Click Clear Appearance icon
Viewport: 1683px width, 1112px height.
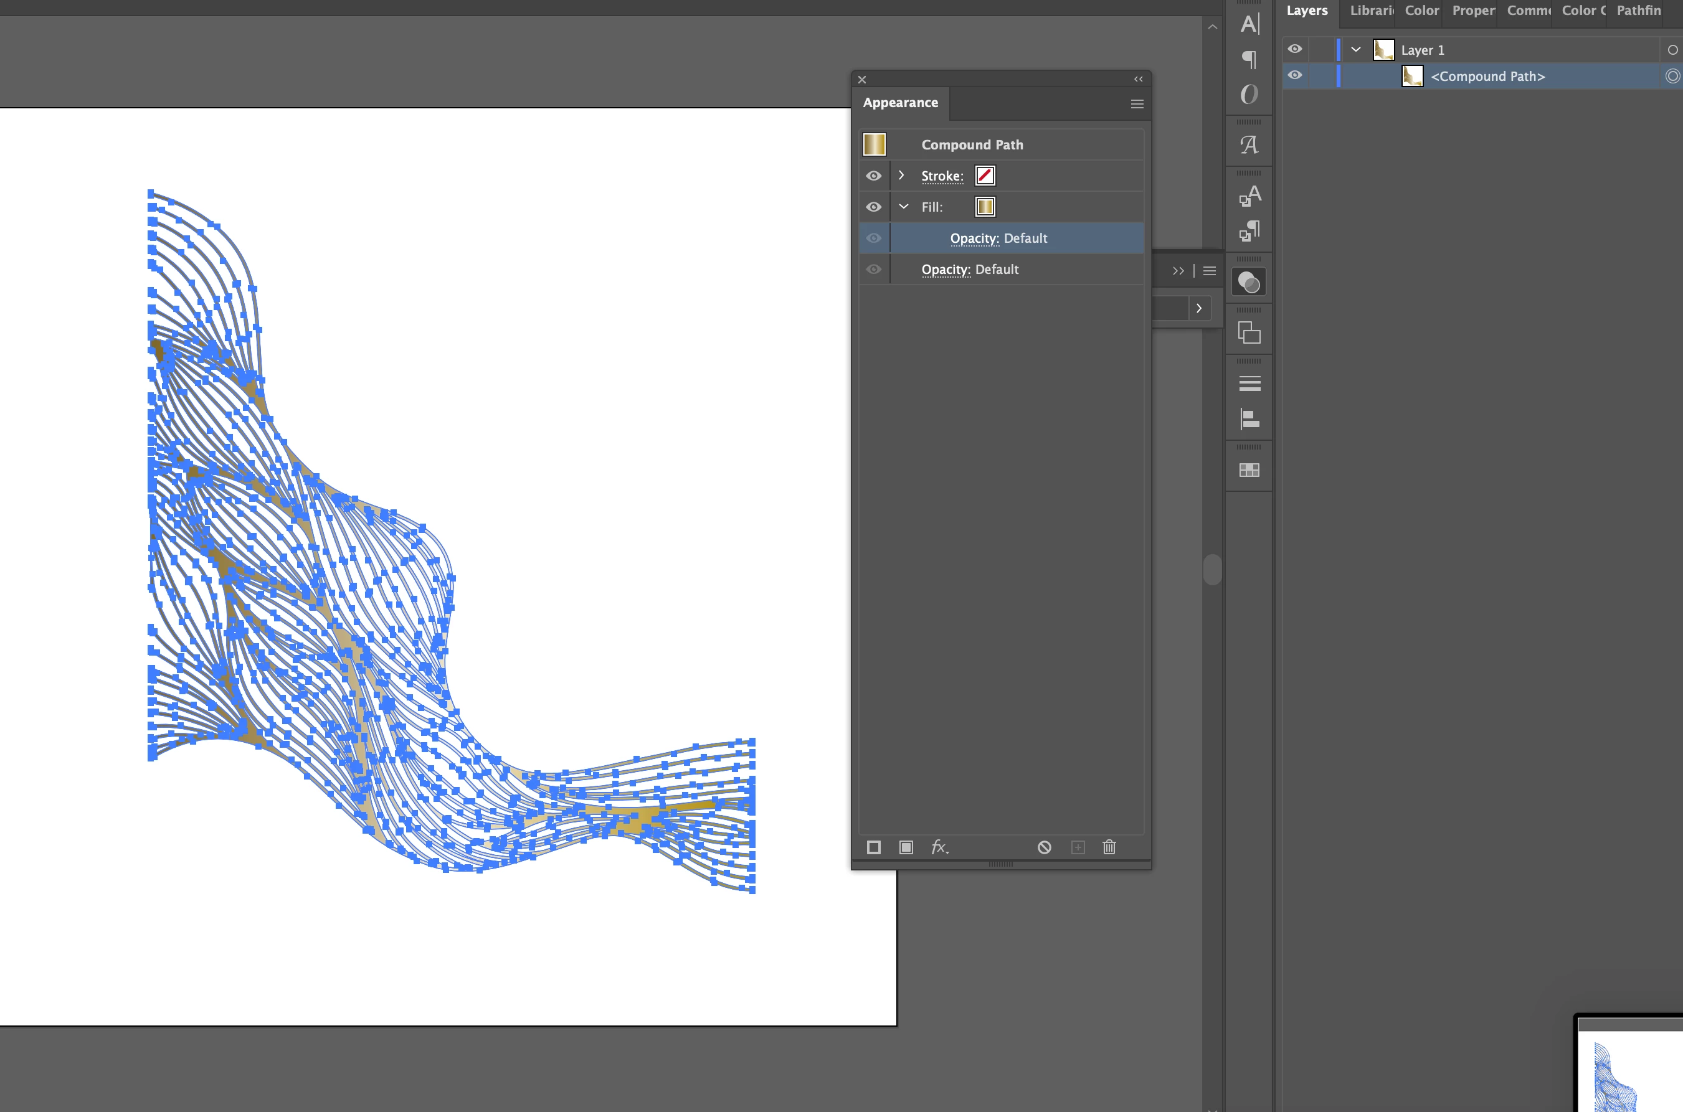[x=1045, y=847]
